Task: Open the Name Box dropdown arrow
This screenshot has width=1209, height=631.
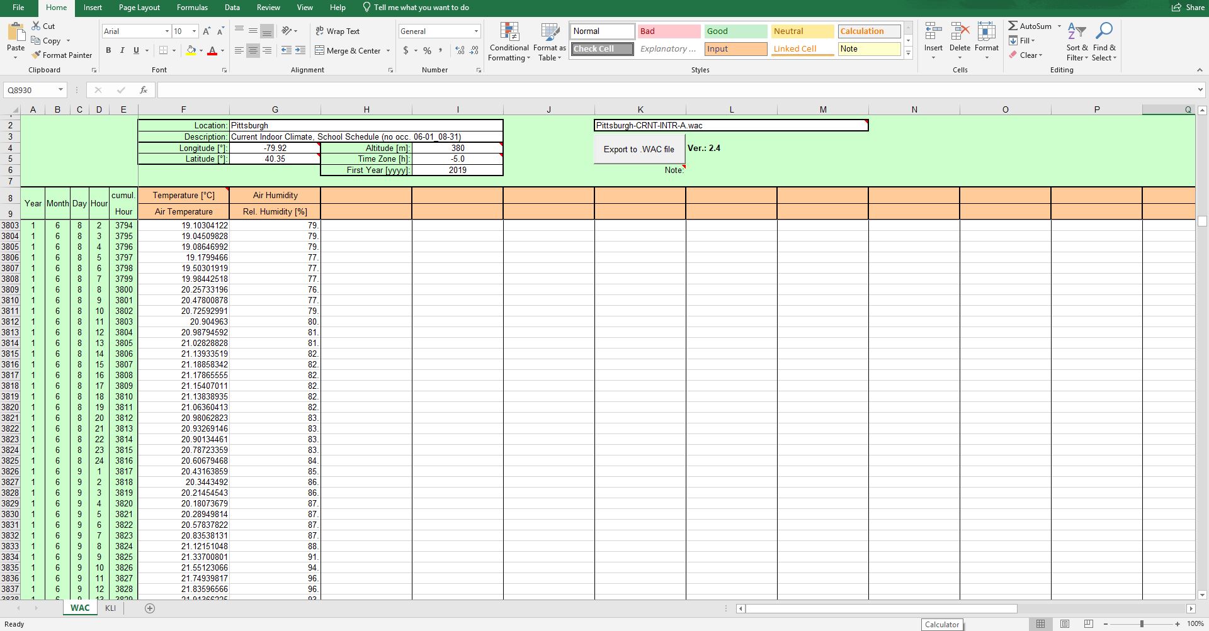Action: pos(60,90)
